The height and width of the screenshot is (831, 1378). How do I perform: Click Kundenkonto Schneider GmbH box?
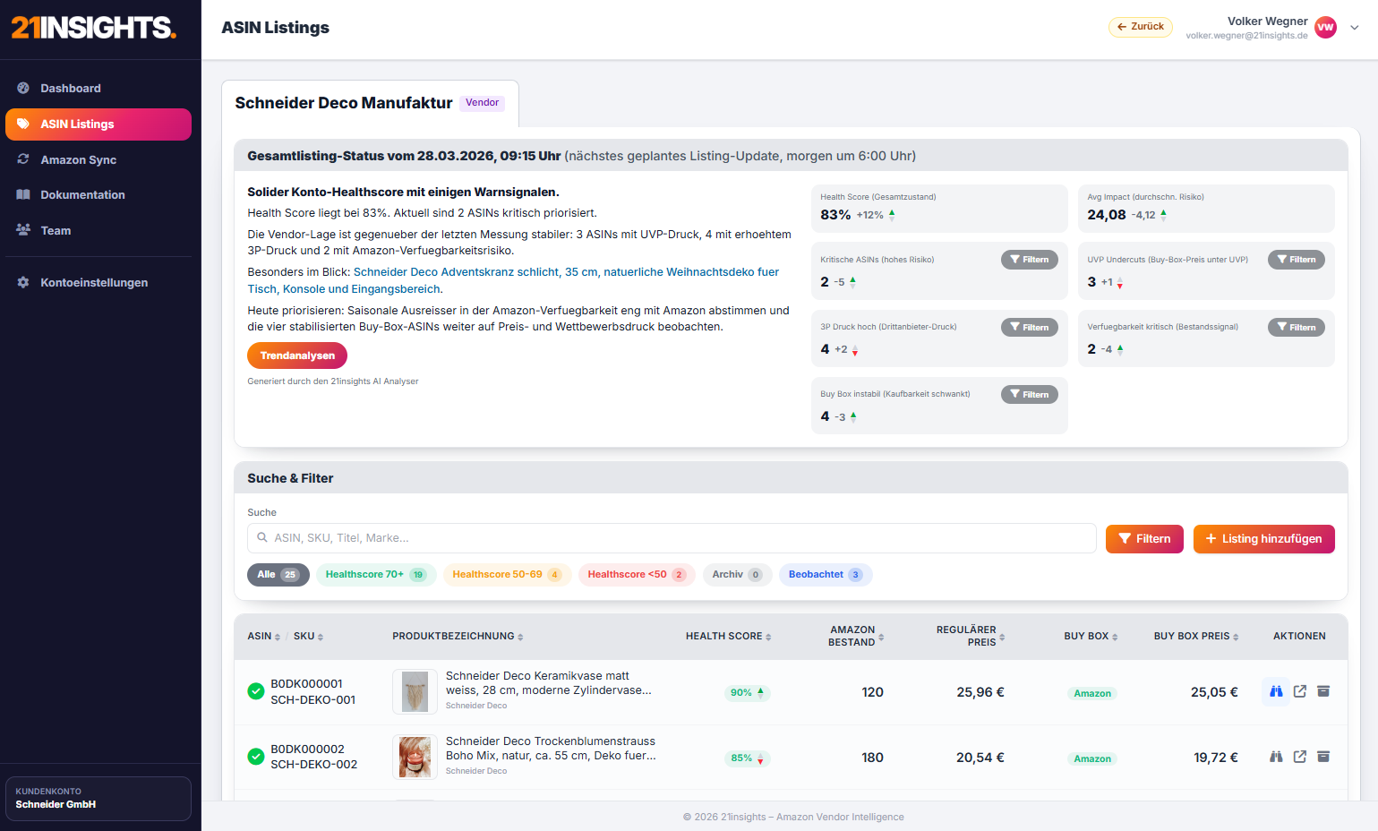98,799
